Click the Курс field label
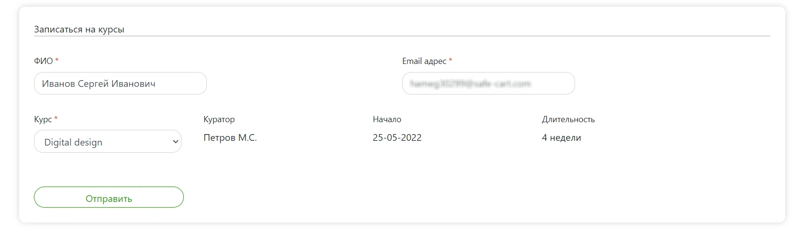Image resolution: width=802 pixels, height=241 pixels. coord(43,119)
